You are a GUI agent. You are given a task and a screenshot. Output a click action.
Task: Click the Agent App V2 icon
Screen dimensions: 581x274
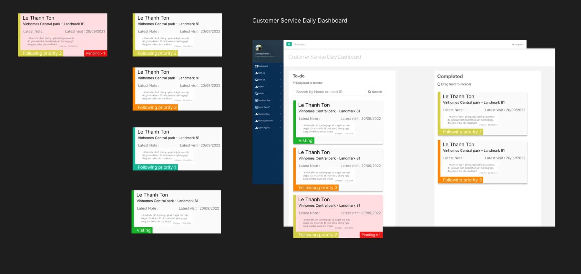click(x=256, y=128)
